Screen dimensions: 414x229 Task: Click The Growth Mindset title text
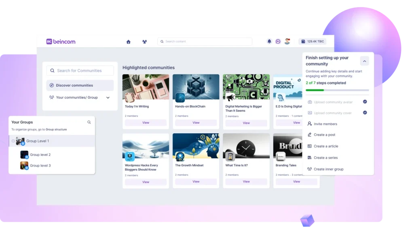point(189,166)
